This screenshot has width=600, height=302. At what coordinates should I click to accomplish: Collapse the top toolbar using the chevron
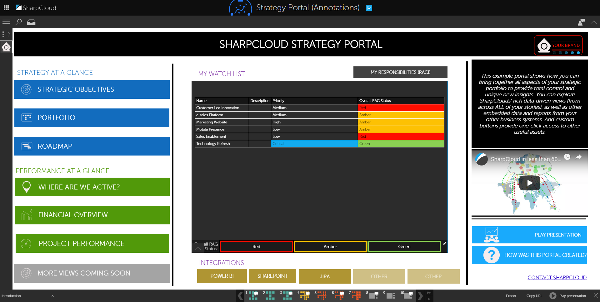coord(594,22)
